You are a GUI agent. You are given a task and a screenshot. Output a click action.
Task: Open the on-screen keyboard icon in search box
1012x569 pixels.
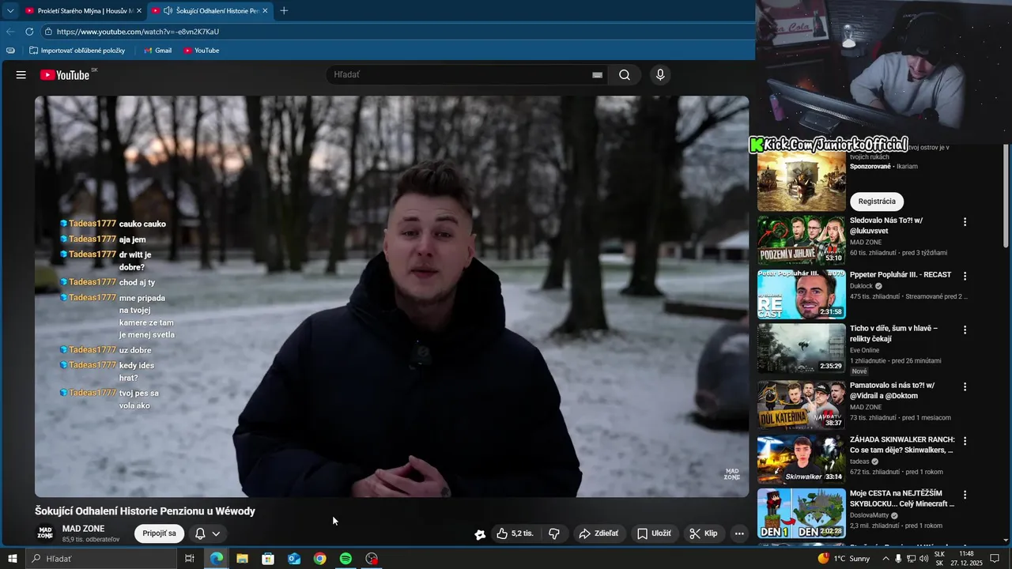pos(597,75)
